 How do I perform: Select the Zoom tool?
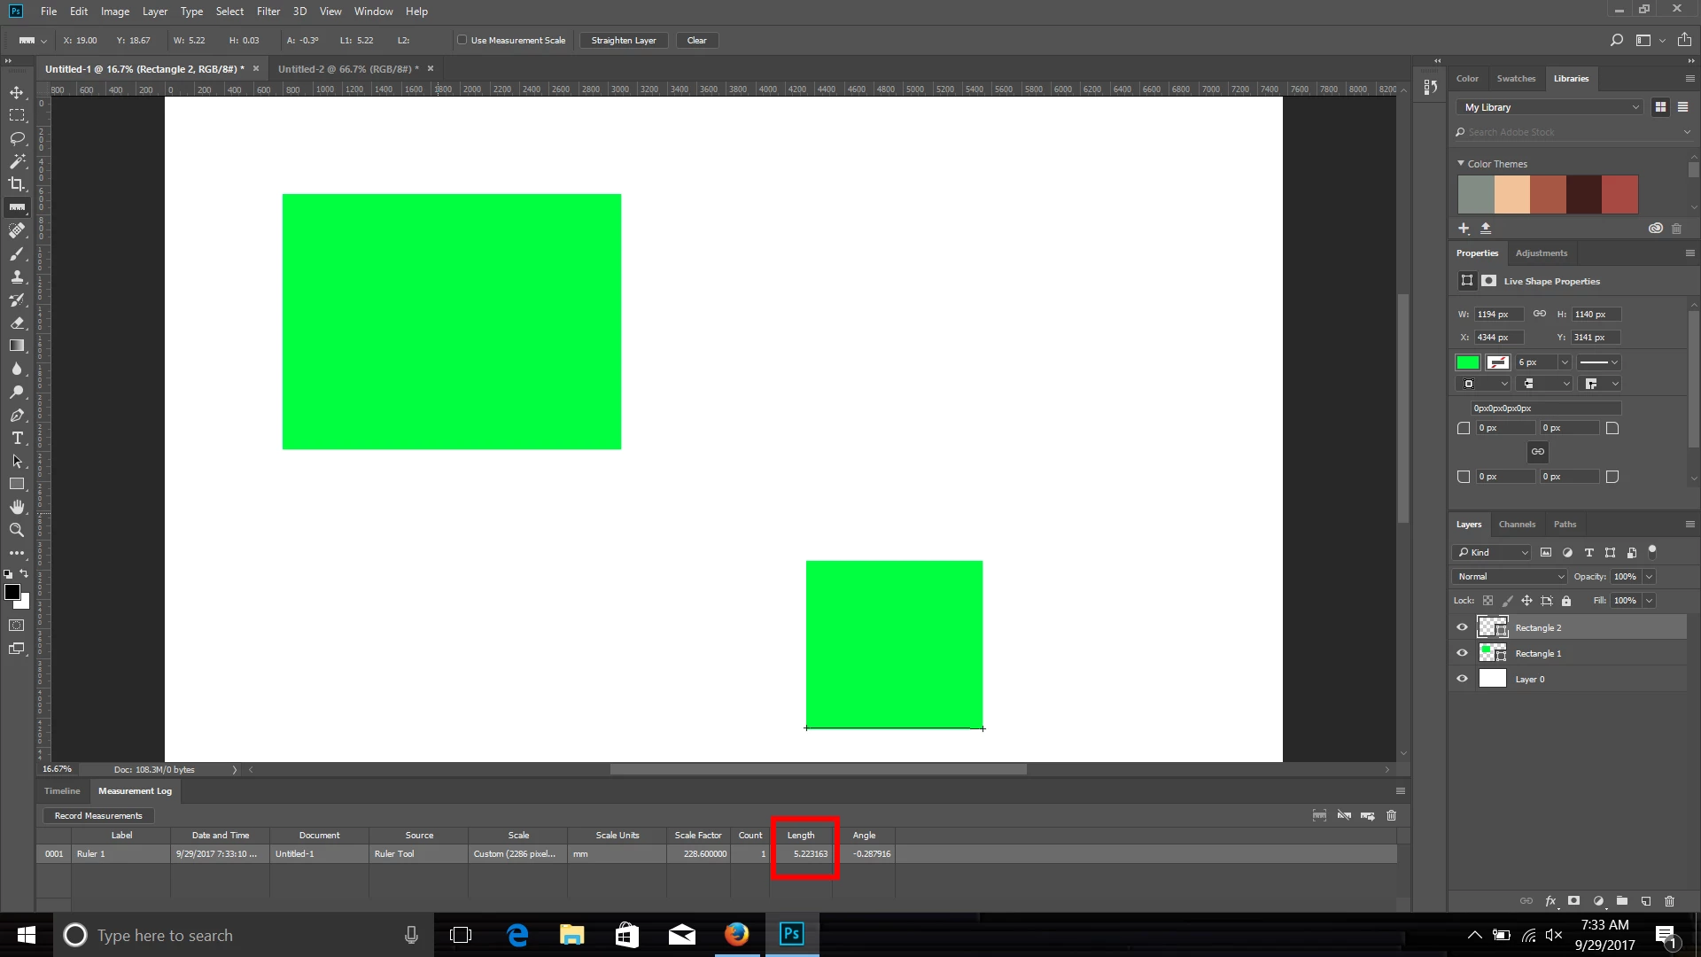pos(17,530)
